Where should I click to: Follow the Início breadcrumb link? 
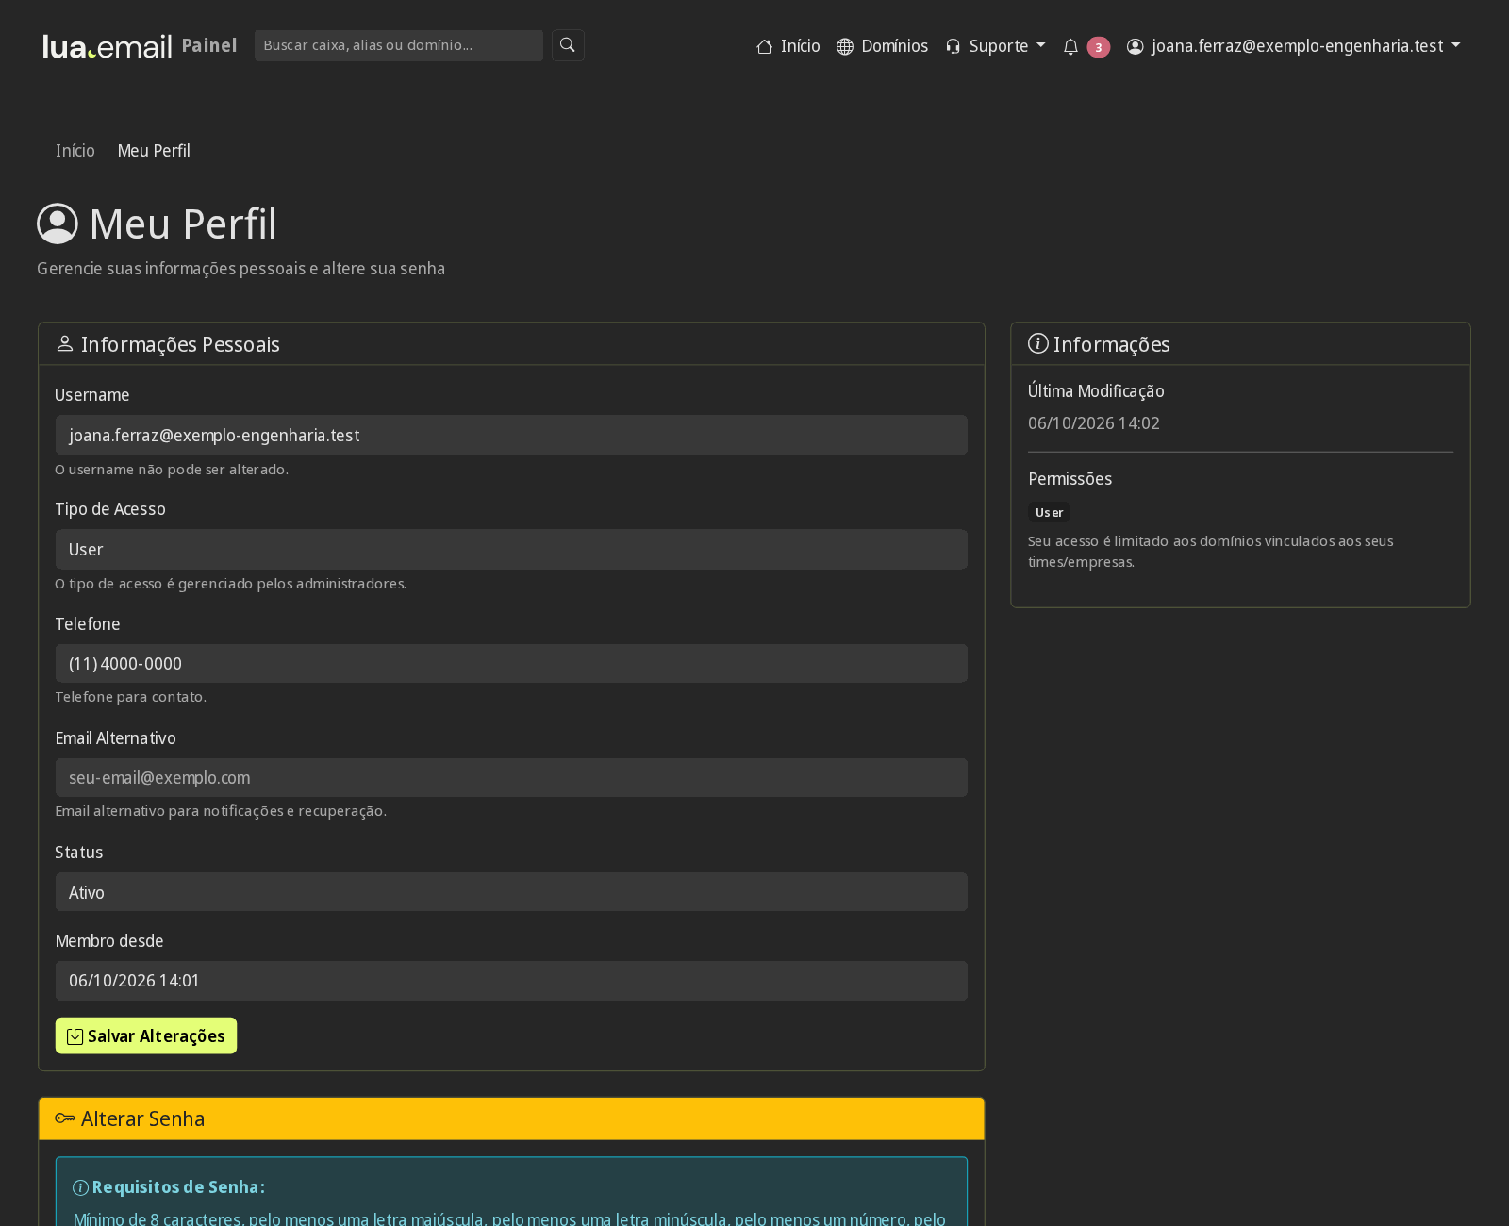[x=75, y=151]
